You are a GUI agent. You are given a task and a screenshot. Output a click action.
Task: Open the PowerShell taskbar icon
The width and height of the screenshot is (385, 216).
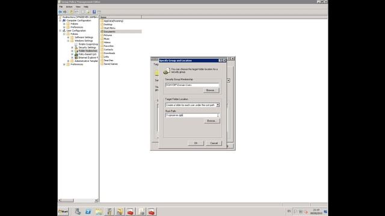[88, 212]
